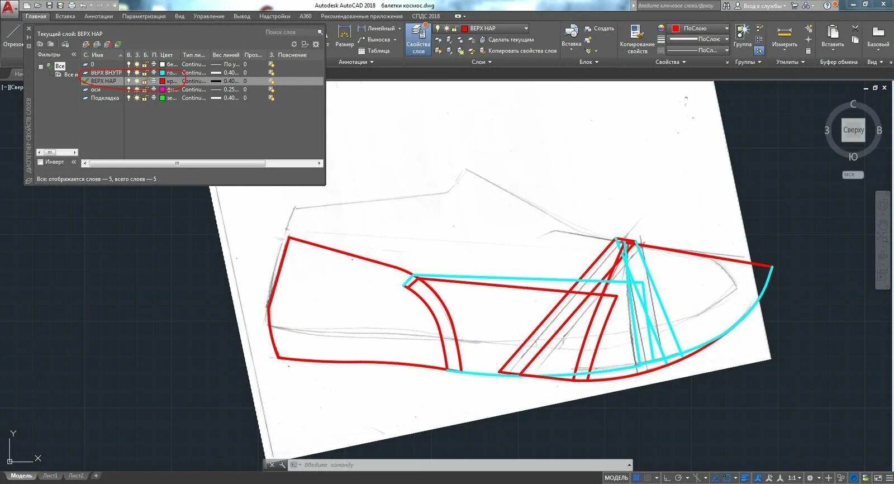Click МОДЕЛЬ button in status bar
The height and width of the screenshot is (484, 894).
pyautogui.click(x=616, y=478)
